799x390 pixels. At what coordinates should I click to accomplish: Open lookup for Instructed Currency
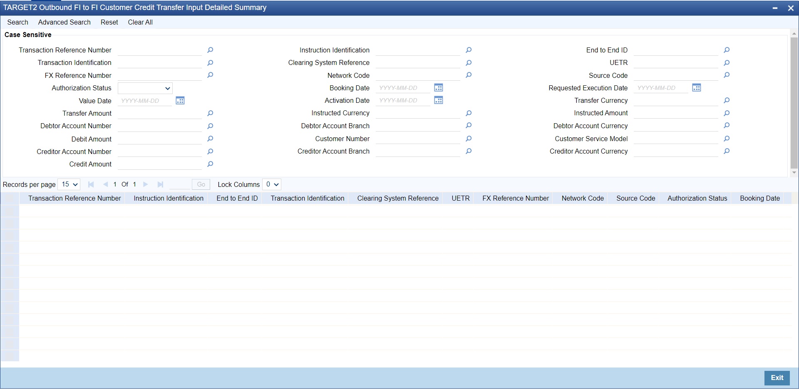click(x=469, y=113)
